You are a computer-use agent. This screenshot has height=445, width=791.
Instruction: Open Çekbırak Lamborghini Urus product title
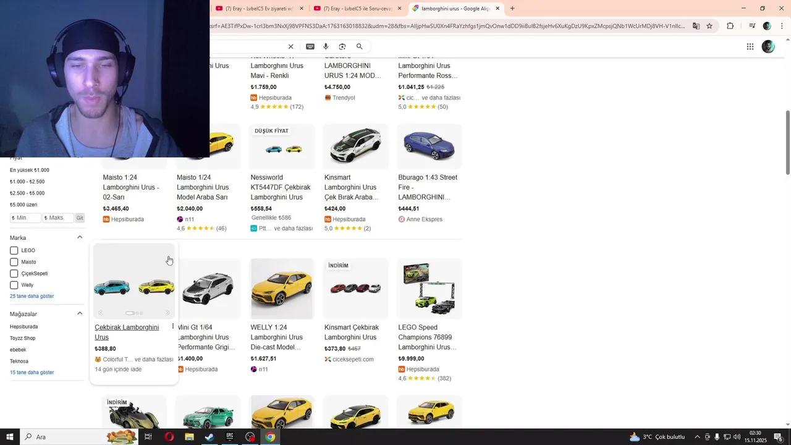pos(127,332)
